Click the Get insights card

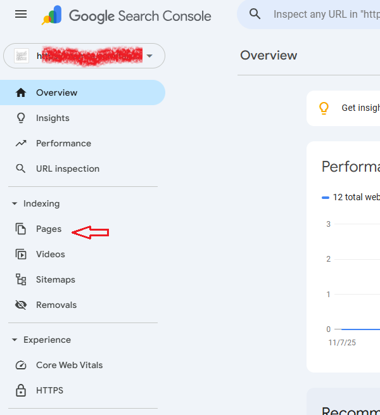coord(343,108)
